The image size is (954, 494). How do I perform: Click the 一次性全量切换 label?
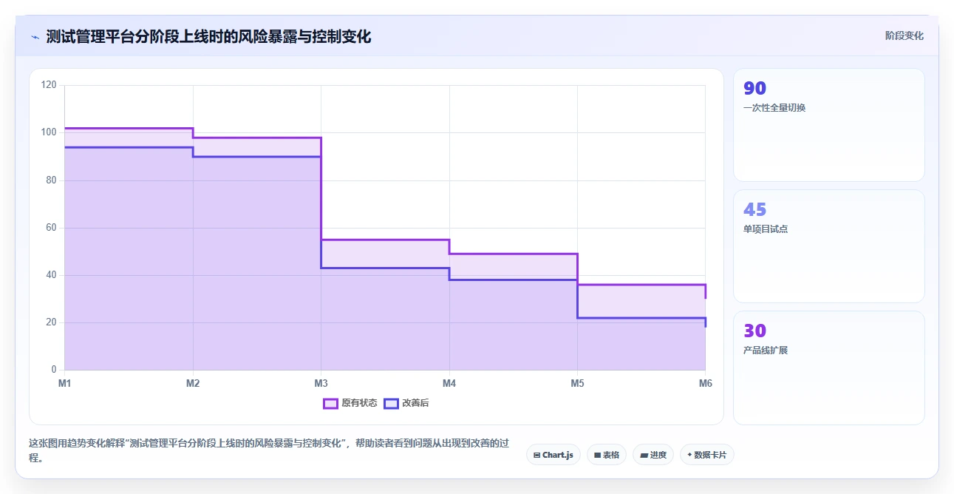(x=774, y=108)
